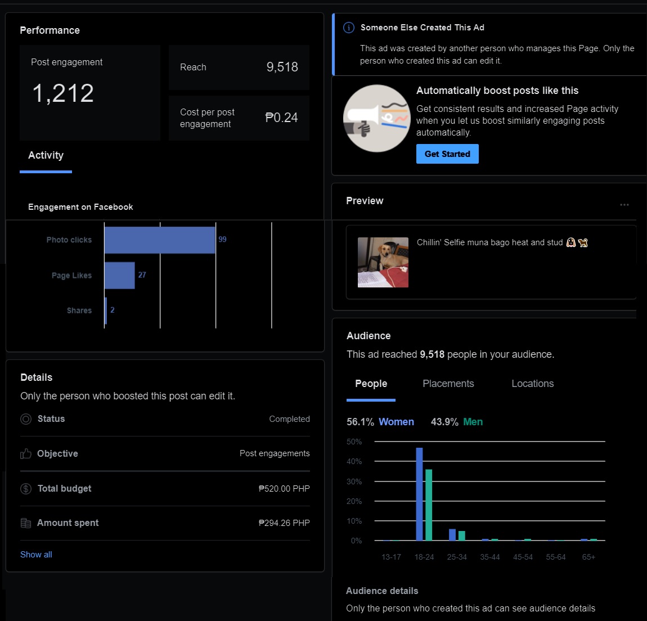This screenshot has width=647, height=621.
Task: Click the Status circle icon
Action: 26,419
